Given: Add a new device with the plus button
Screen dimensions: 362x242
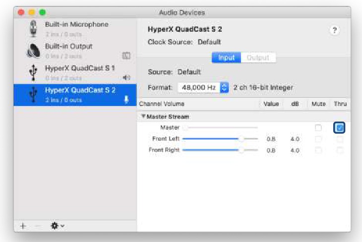Looking at the screenshot, I should coord(23,226).
